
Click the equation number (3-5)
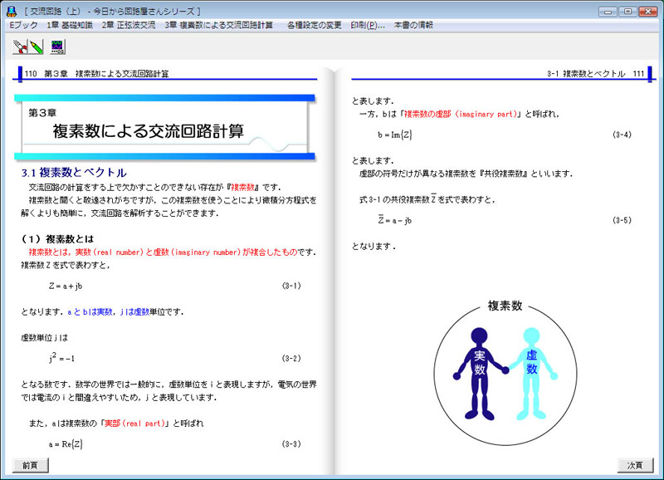(x=622, y=220)
